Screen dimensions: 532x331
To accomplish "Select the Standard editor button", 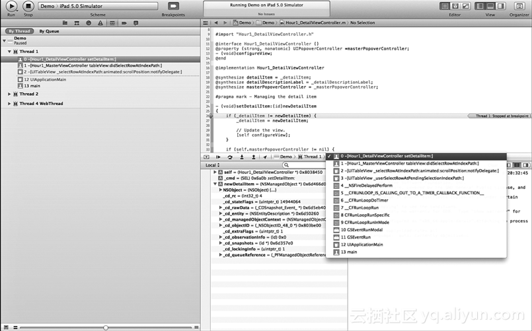I will coord(445,6).
